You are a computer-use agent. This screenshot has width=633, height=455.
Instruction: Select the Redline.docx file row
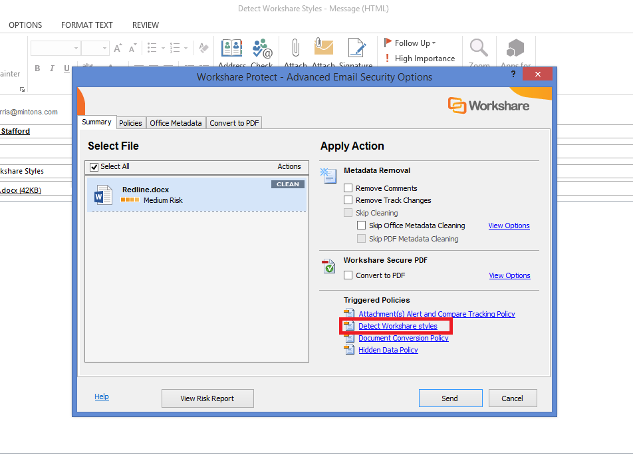[x=197, y=195]
